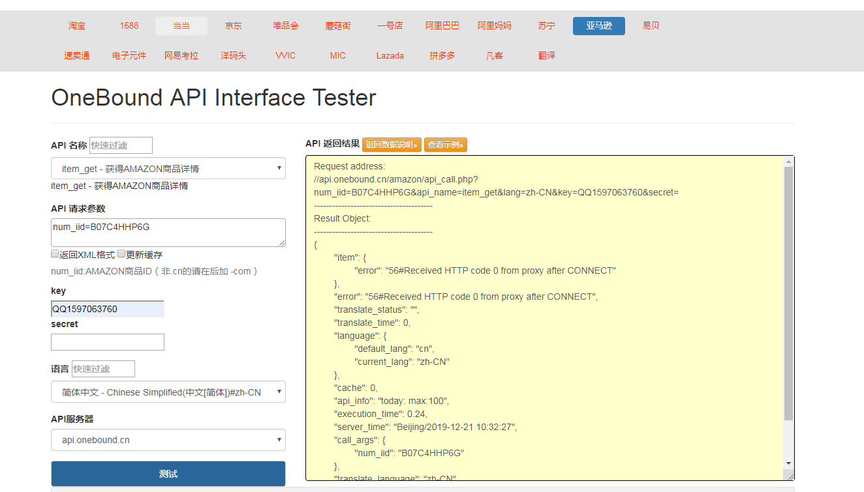Click the '"cache": 0' line
The image size is (864, 492).
pyautogui.click(x=356, y=388)
